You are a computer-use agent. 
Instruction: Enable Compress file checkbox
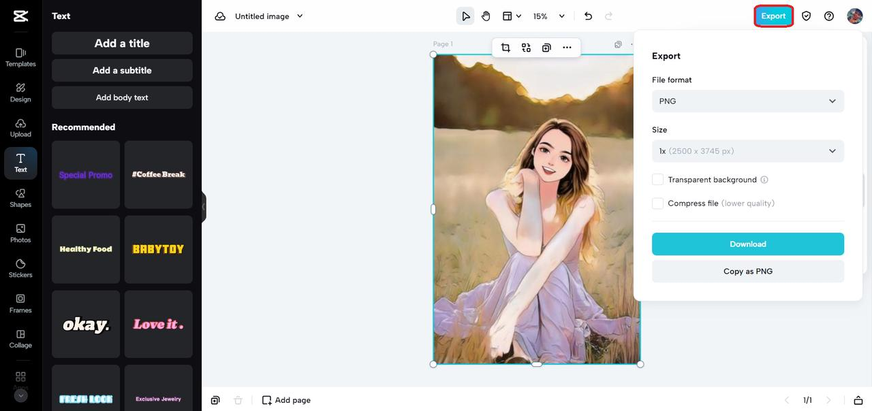coord(657,203)
